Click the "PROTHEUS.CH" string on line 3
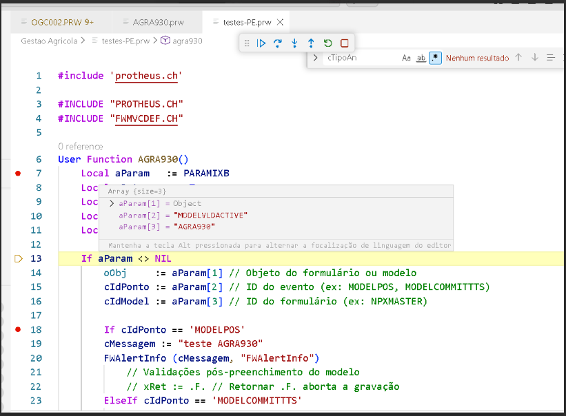This screenshot has width=566, height=416. point(147,104)
